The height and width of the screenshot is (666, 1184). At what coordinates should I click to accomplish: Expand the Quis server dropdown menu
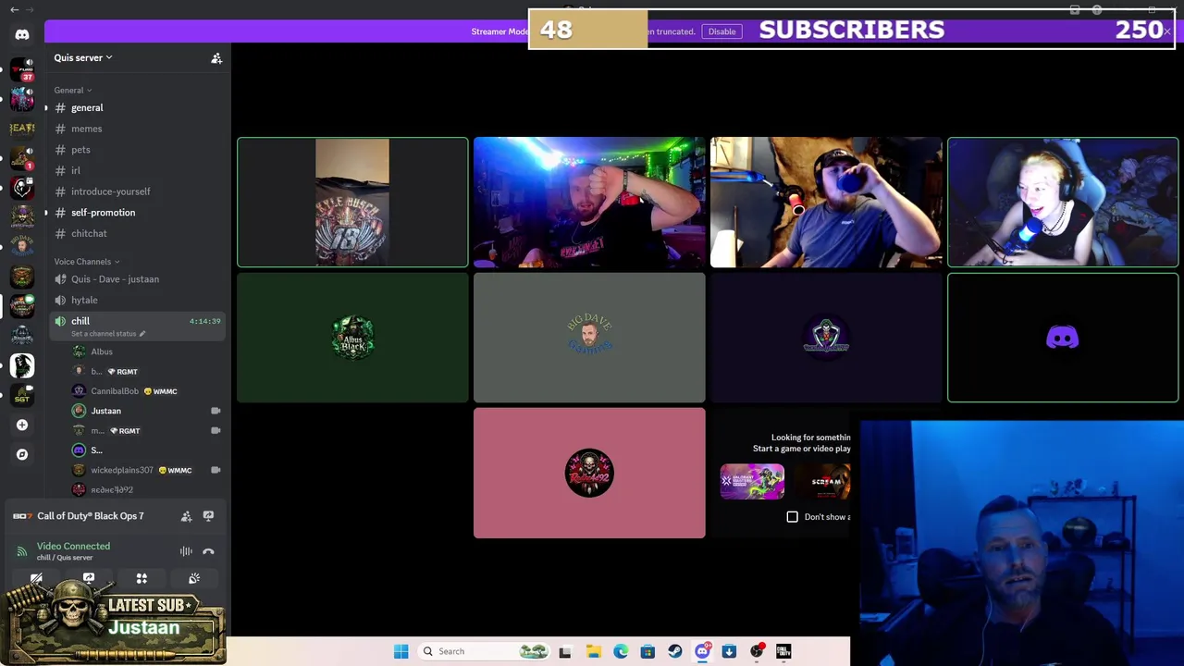coord(82,57)
